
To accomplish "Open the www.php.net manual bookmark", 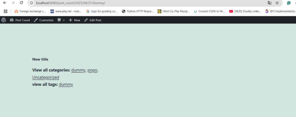I will [x=66, y=11].
